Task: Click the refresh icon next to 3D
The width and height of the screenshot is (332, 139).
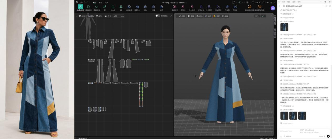Action: tap(263, 2)
